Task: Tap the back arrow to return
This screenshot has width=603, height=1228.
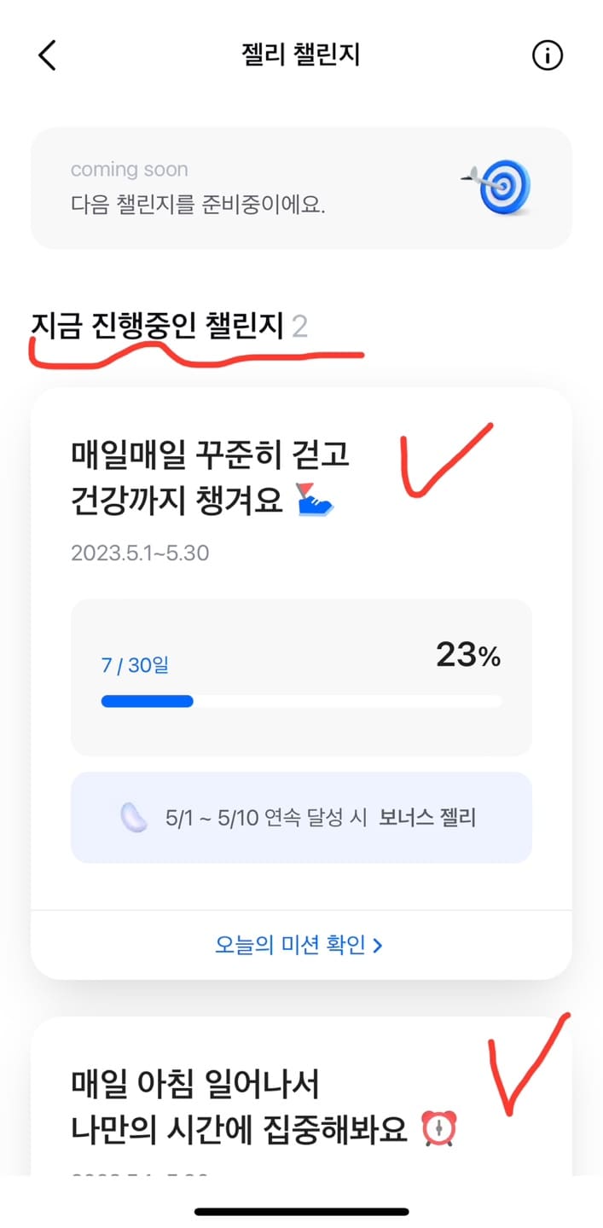Action: pos(47,55)
